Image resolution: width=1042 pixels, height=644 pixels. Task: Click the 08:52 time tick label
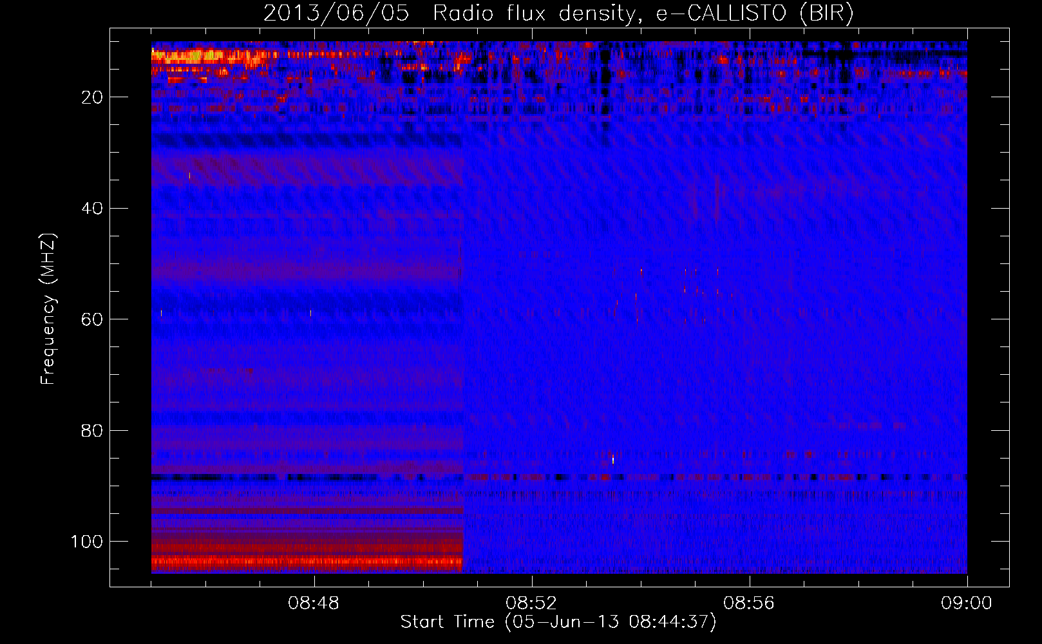[531, 603]
